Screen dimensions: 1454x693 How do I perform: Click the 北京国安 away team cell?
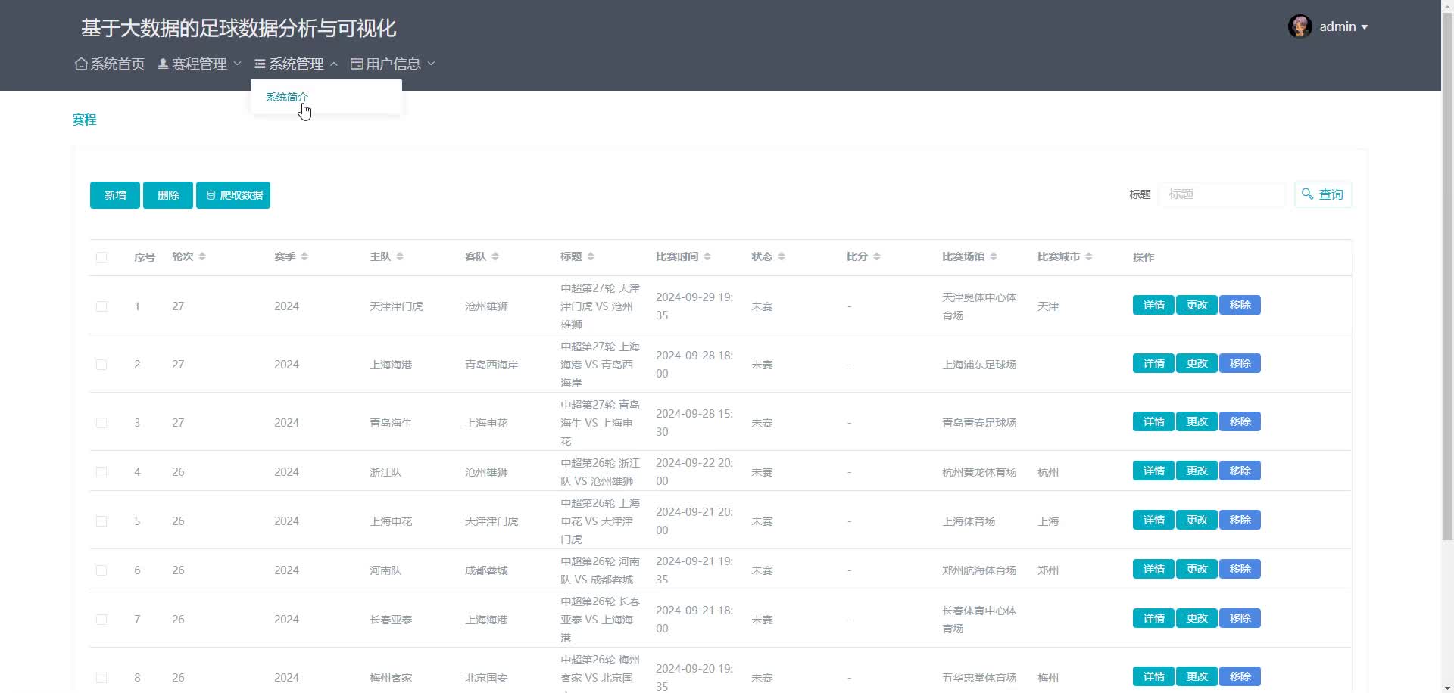point(486,678)
